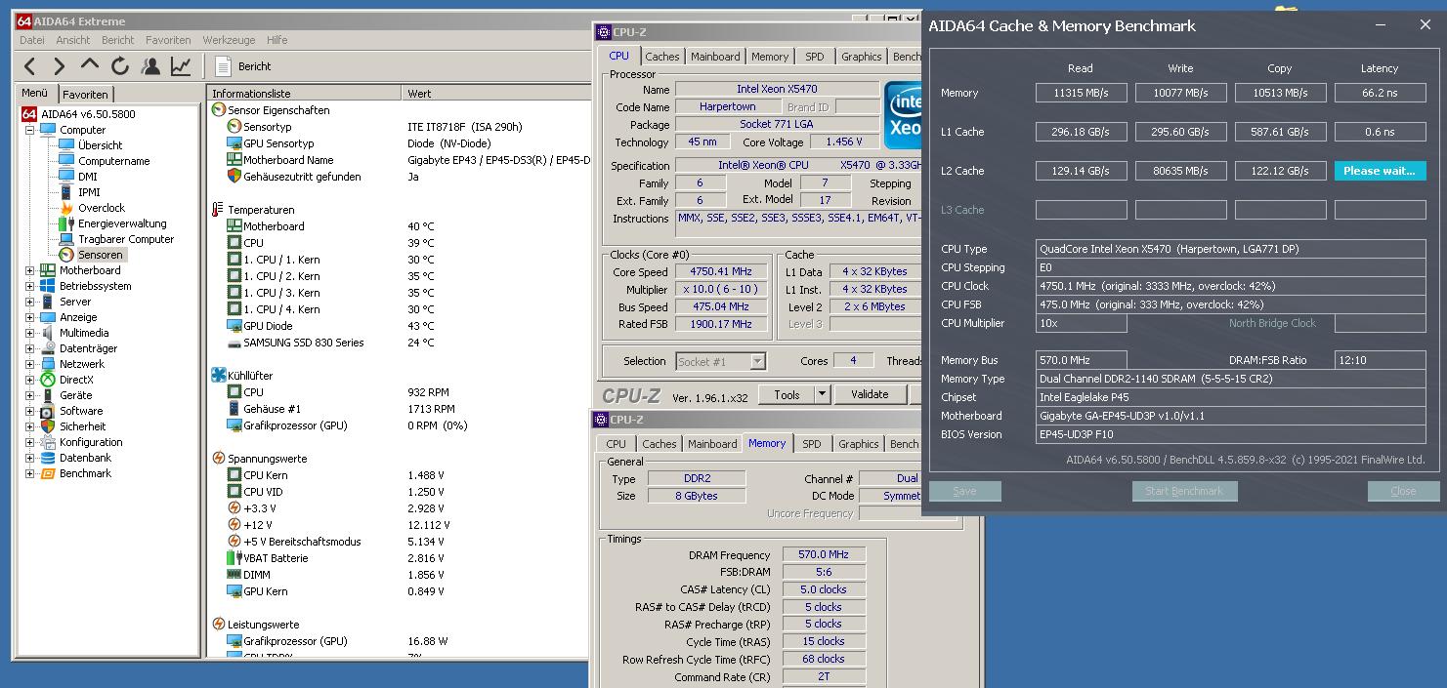
Task: Open Graphics tab in lower CPU-Z window
Action: pos(859,444)
